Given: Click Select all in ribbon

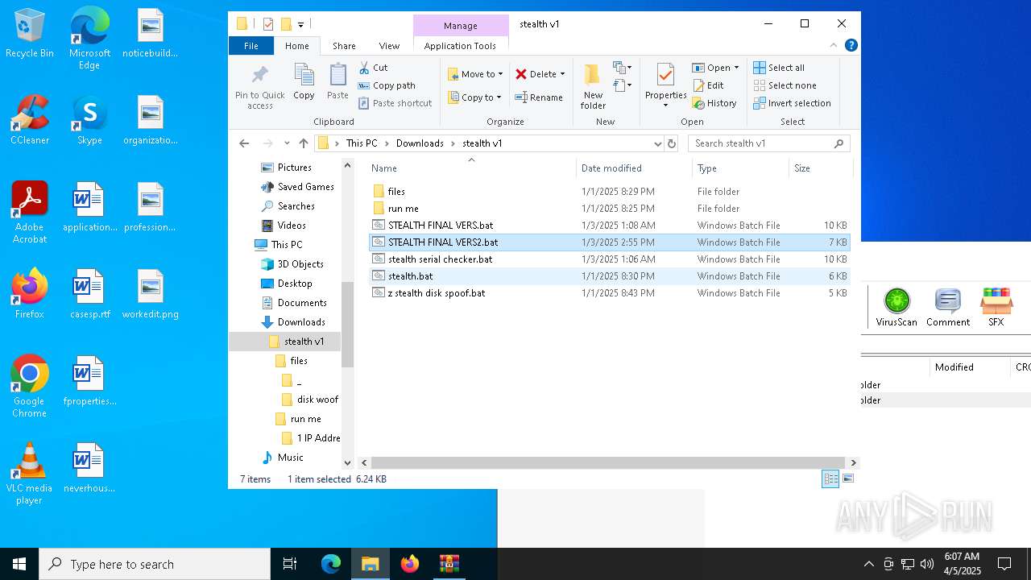Looking at the screenshot, I should click(x=779, y=68).
